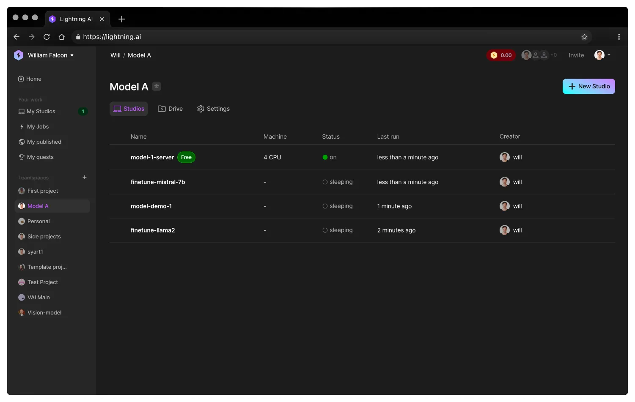The image size is (635, 402).
Task: Click the Status column header
Action: point(331,137)
